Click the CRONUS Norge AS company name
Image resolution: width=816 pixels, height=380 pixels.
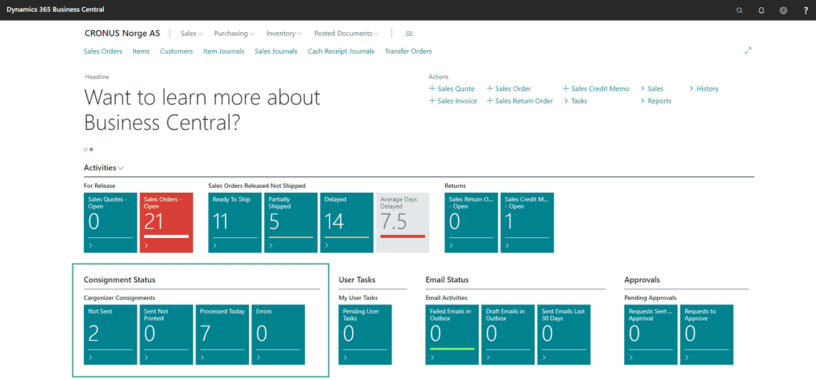tap(122, 34)
